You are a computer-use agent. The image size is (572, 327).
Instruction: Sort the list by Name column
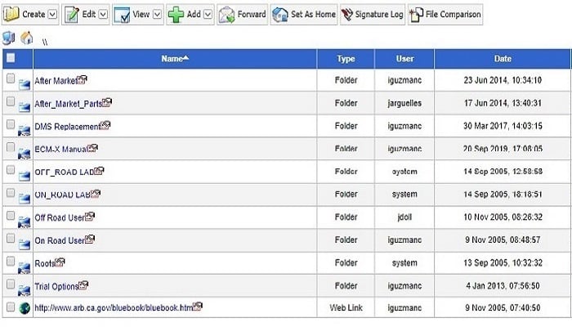pyautogui.click(x=172, y=59)
